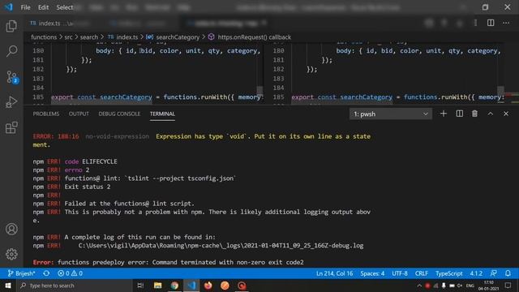Change language mode via 'TypeScript'

(x=448, y=273)
